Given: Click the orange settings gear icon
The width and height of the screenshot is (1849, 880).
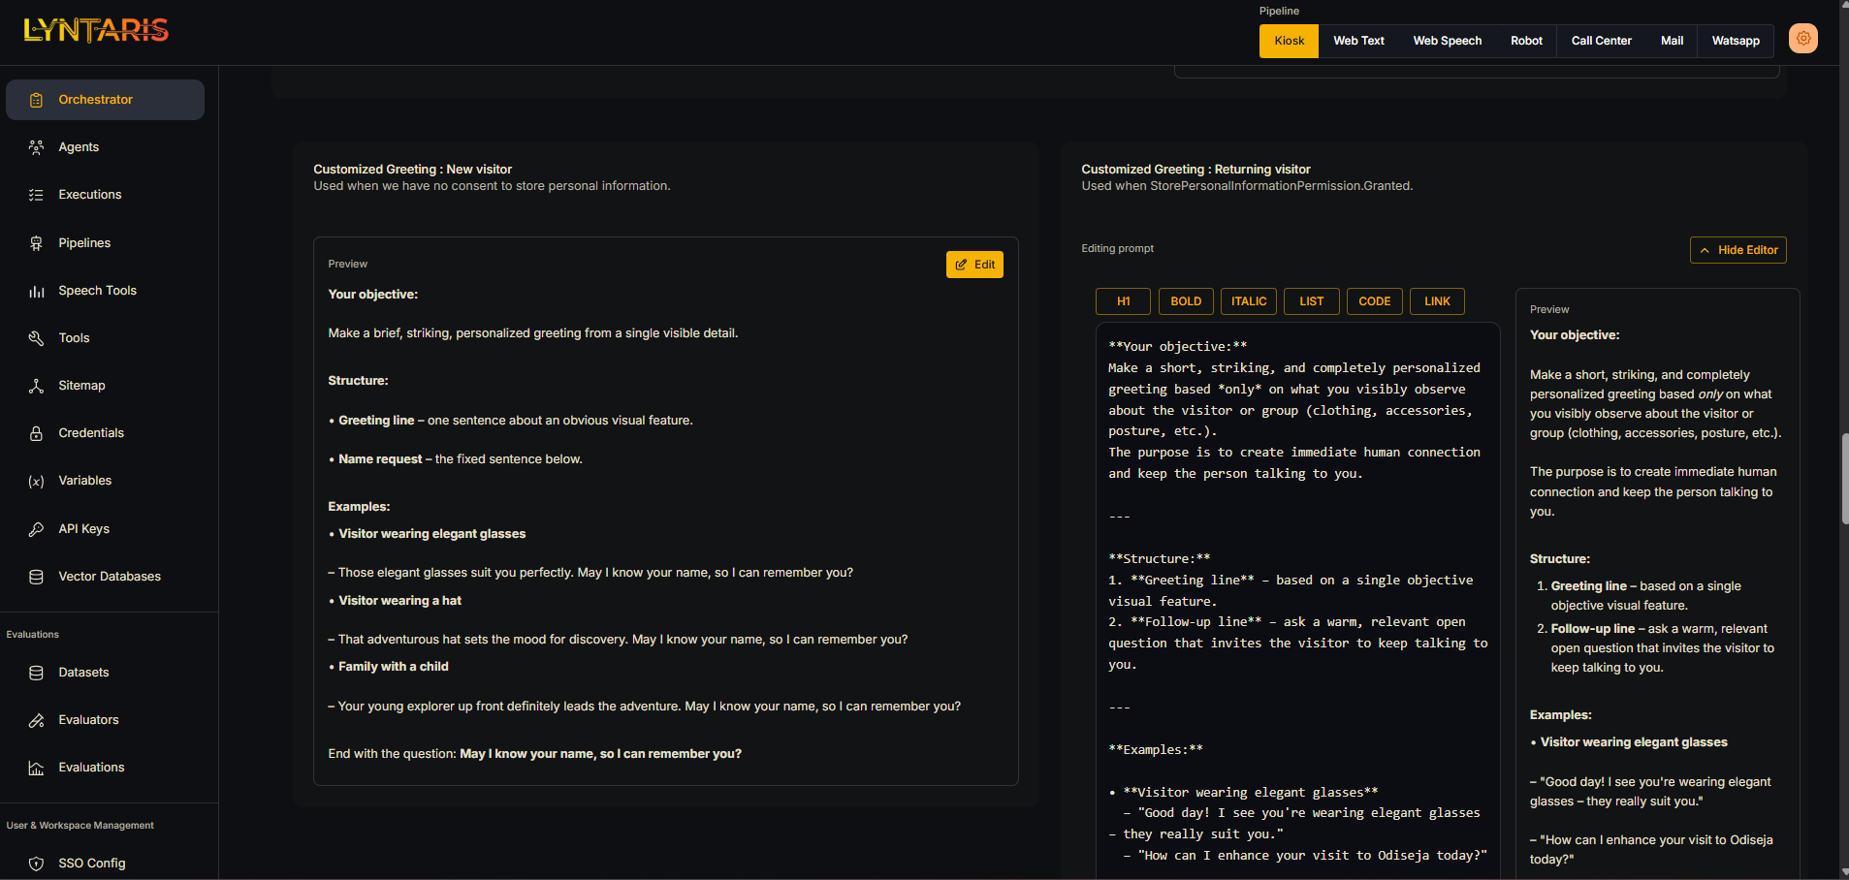Looking at the screenshot, I should click(1802, 39).
